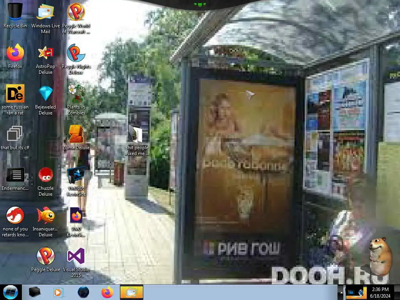Click the dark globe icon on taskbar

pos(83,292)
